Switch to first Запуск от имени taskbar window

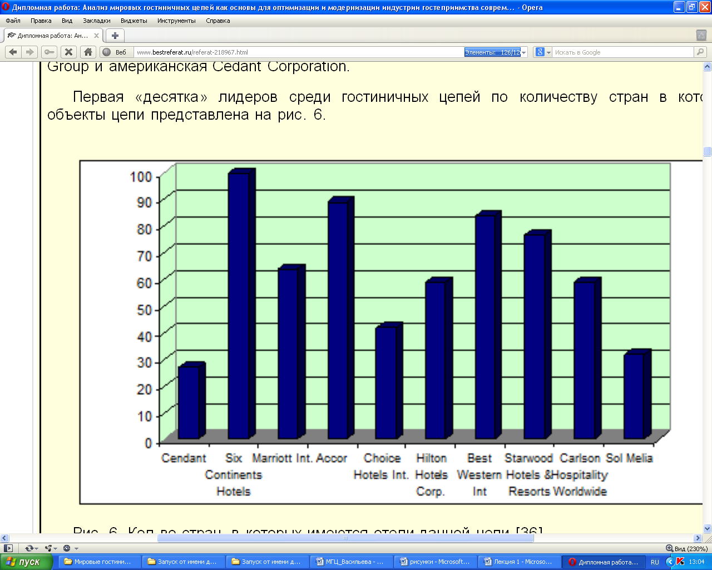click(x=182, y=562)
